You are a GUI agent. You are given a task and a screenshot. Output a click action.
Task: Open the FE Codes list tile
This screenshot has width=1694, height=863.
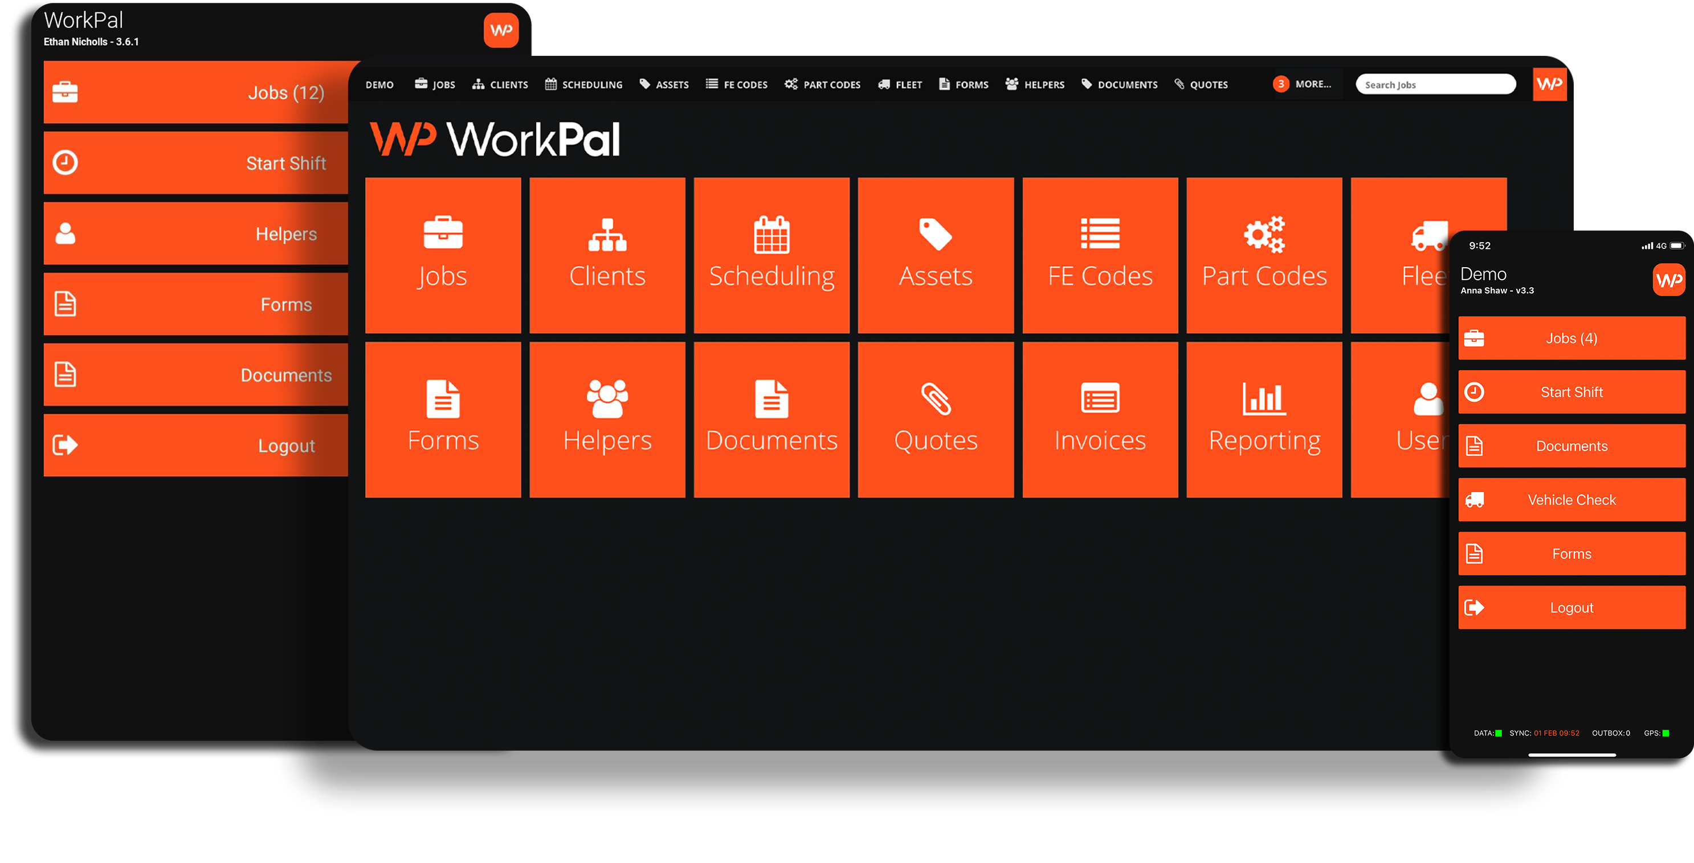[1100, 255]
